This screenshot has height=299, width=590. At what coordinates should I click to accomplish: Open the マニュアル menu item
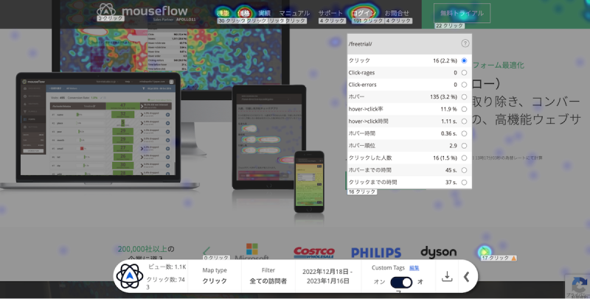coord(294,13)
